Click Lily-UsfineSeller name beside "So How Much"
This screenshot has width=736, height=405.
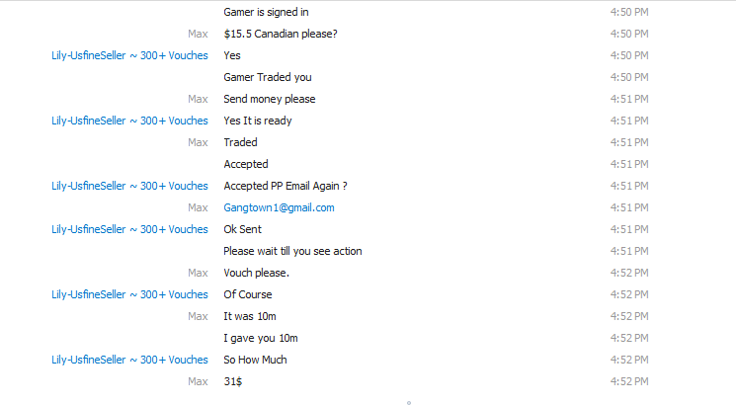129,360
